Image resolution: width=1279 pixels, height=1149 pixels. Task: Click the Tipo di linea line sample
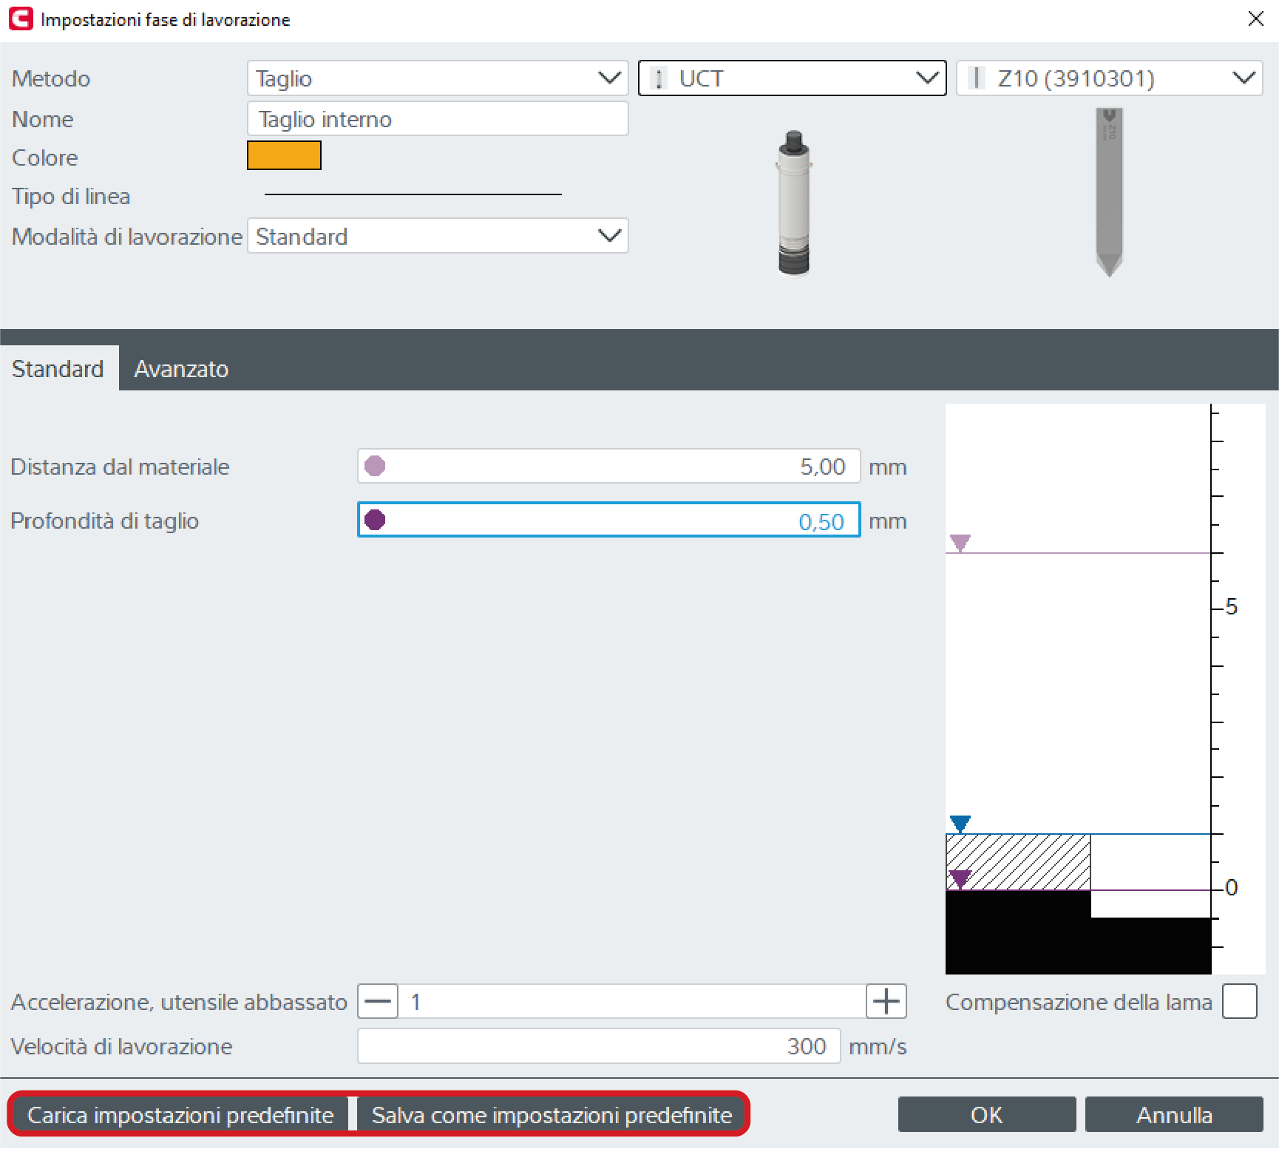[x=413, y=194]
